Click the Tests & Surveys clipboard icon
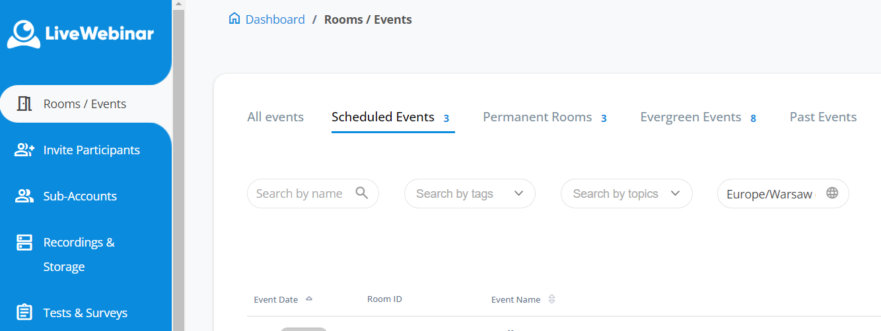Image resolution: width=881 pixels, height=331 pixels. (x=24, y=312)
